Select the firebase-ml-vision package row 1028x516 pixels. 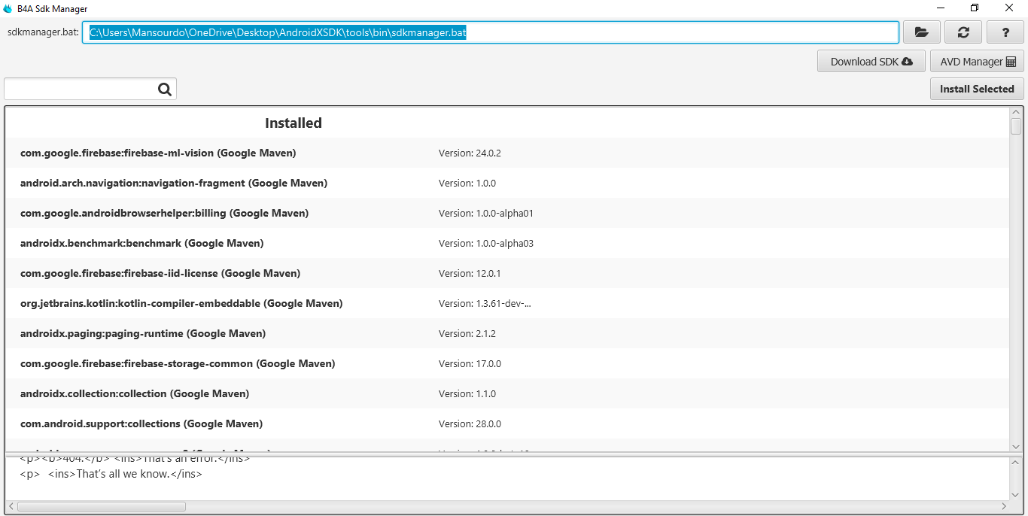coord(158,153)
